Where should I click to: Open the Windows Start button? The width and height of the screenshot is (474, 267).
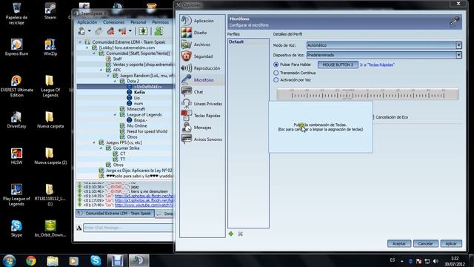coord(9,260)
